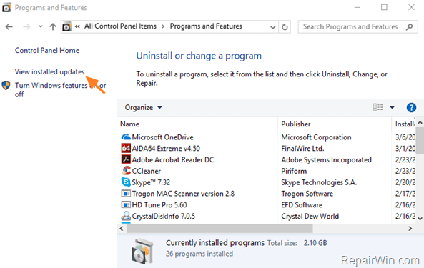Click the CCleaner program icon
This screenshot has height=268, width=424.
[x=126, y=171]
